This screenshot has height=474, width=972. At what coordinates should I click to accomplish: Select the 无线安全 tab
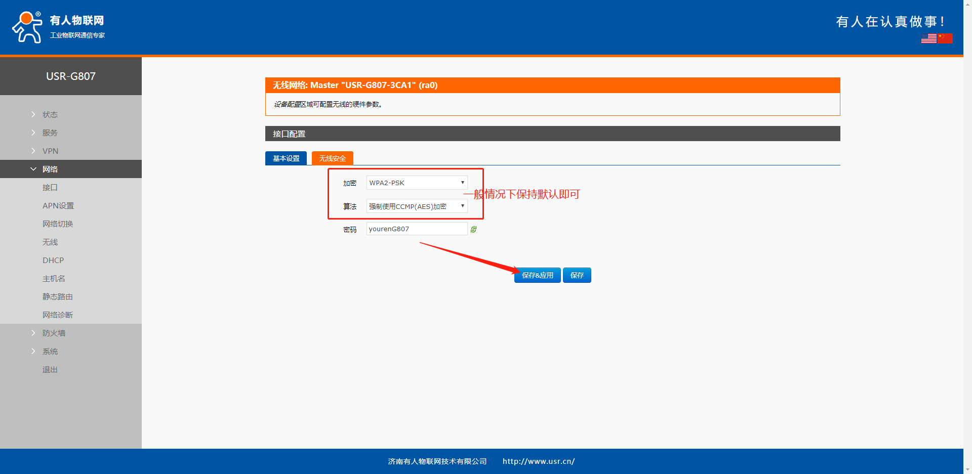pos(332,158)
